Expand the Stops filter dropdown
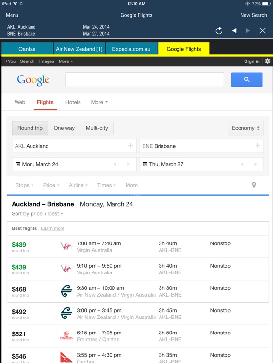 pos(24,185)
